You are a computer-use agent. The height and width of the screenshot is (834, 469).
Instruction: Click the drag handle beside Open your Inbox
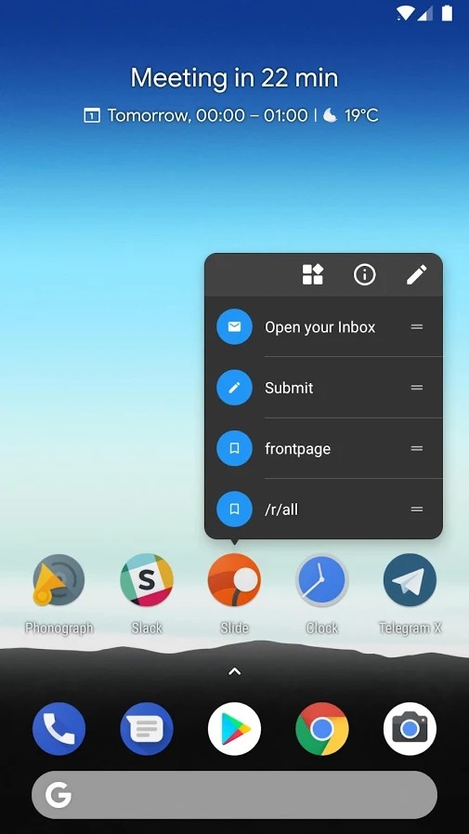(417, 327)
